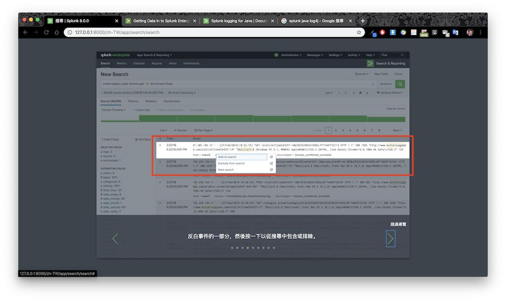Open the Chrome three-dot menu
The height and width of the screenshot is (301, 506).
coord(480,32)
